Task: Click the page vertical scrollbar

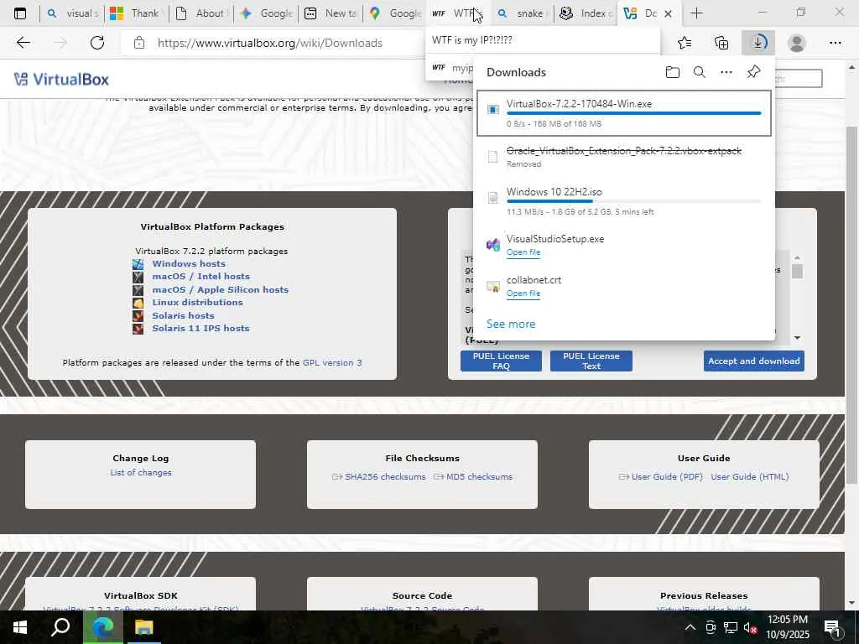Action: (x=851, y=304)
